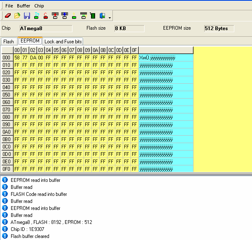Open the File menu
This screenshot has height=240, width=252.
pyautogui.click(x=9, y=6)
